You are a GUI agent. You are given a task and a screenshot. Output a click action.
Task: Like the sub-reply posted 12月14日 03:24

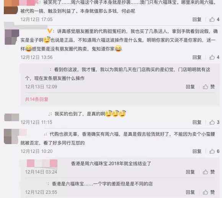tap(209, 172)
